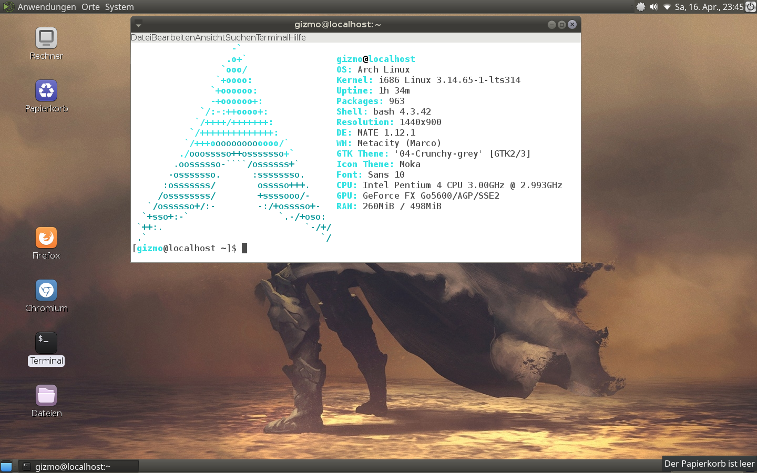Click the show desktop icon on bottom panel

pyautogui.click(x=6, y=467)
